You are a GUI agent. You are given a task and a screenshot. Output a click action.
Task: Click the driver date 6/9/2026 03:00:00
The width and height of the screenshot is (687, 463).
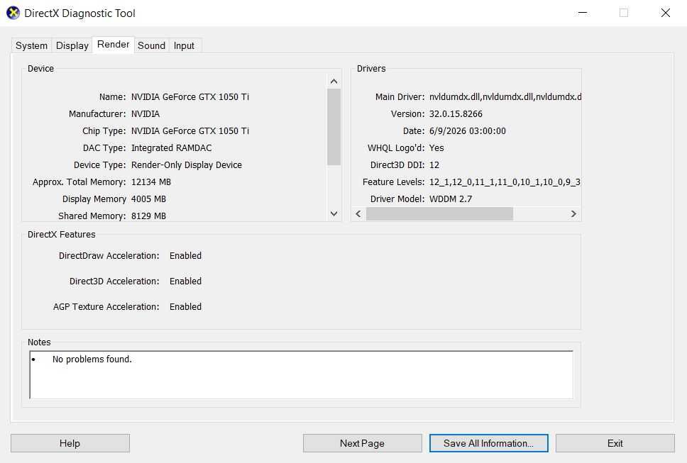[x=468, y=131]
